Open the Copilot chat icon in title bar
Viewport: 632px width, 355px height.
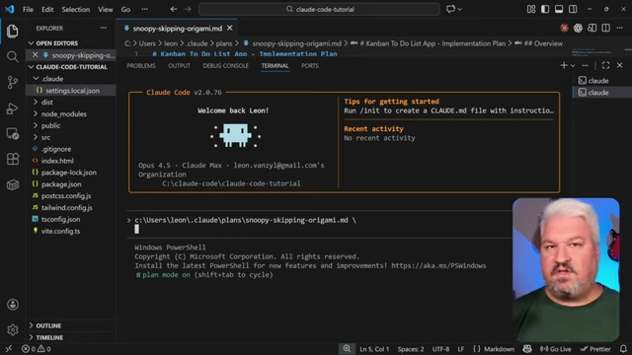pyautogui.click(x=450, y=9)
